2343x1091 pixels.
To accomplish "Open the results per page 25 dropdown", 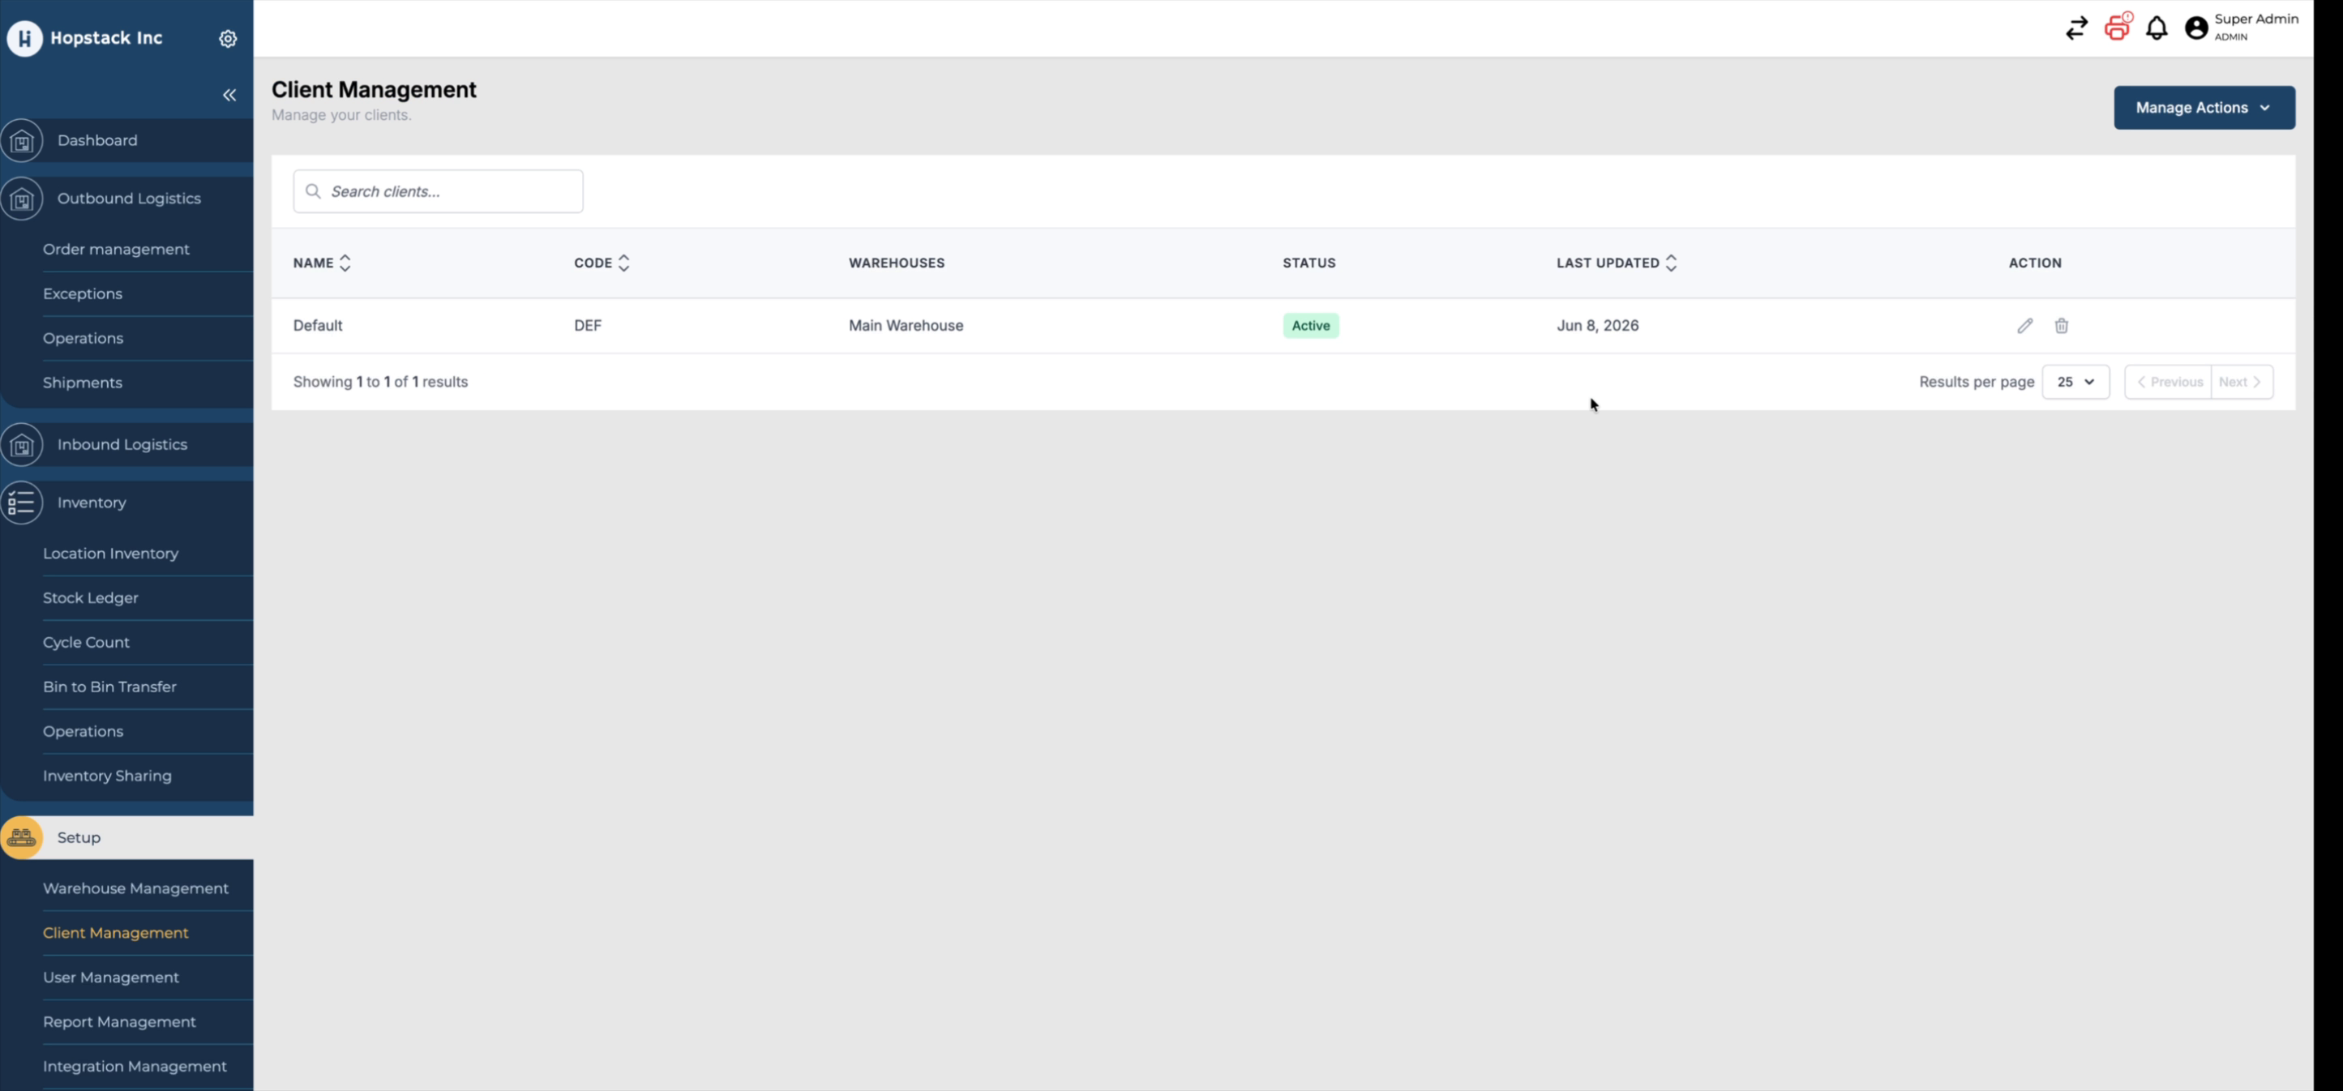I will click(2075, 382).
